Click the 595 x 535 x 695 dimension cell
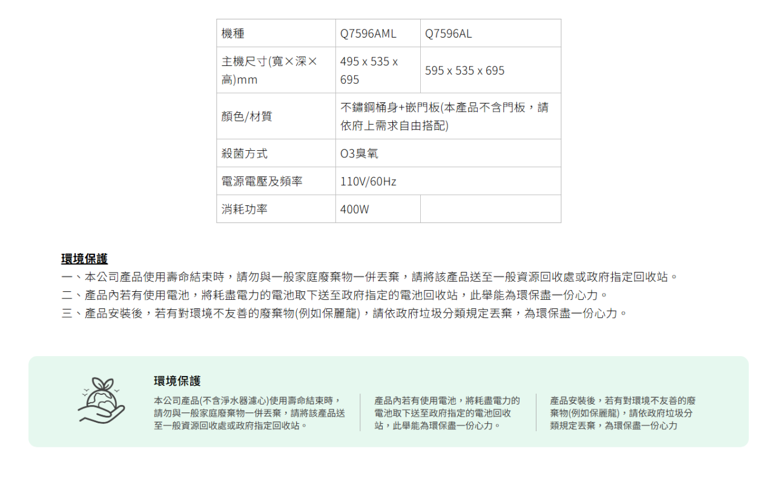775x479 pixels. (490, 70)
